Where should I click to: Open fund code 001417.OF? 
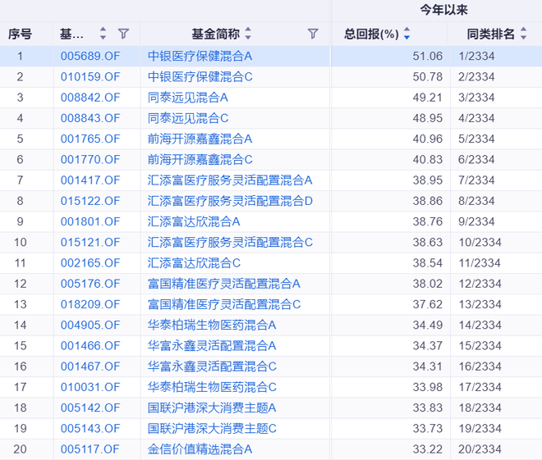click(90, 180)
